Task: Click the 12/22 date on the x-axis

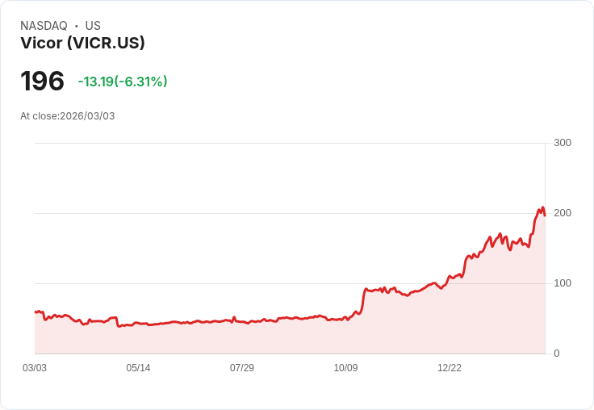Action: coord(450,368)
